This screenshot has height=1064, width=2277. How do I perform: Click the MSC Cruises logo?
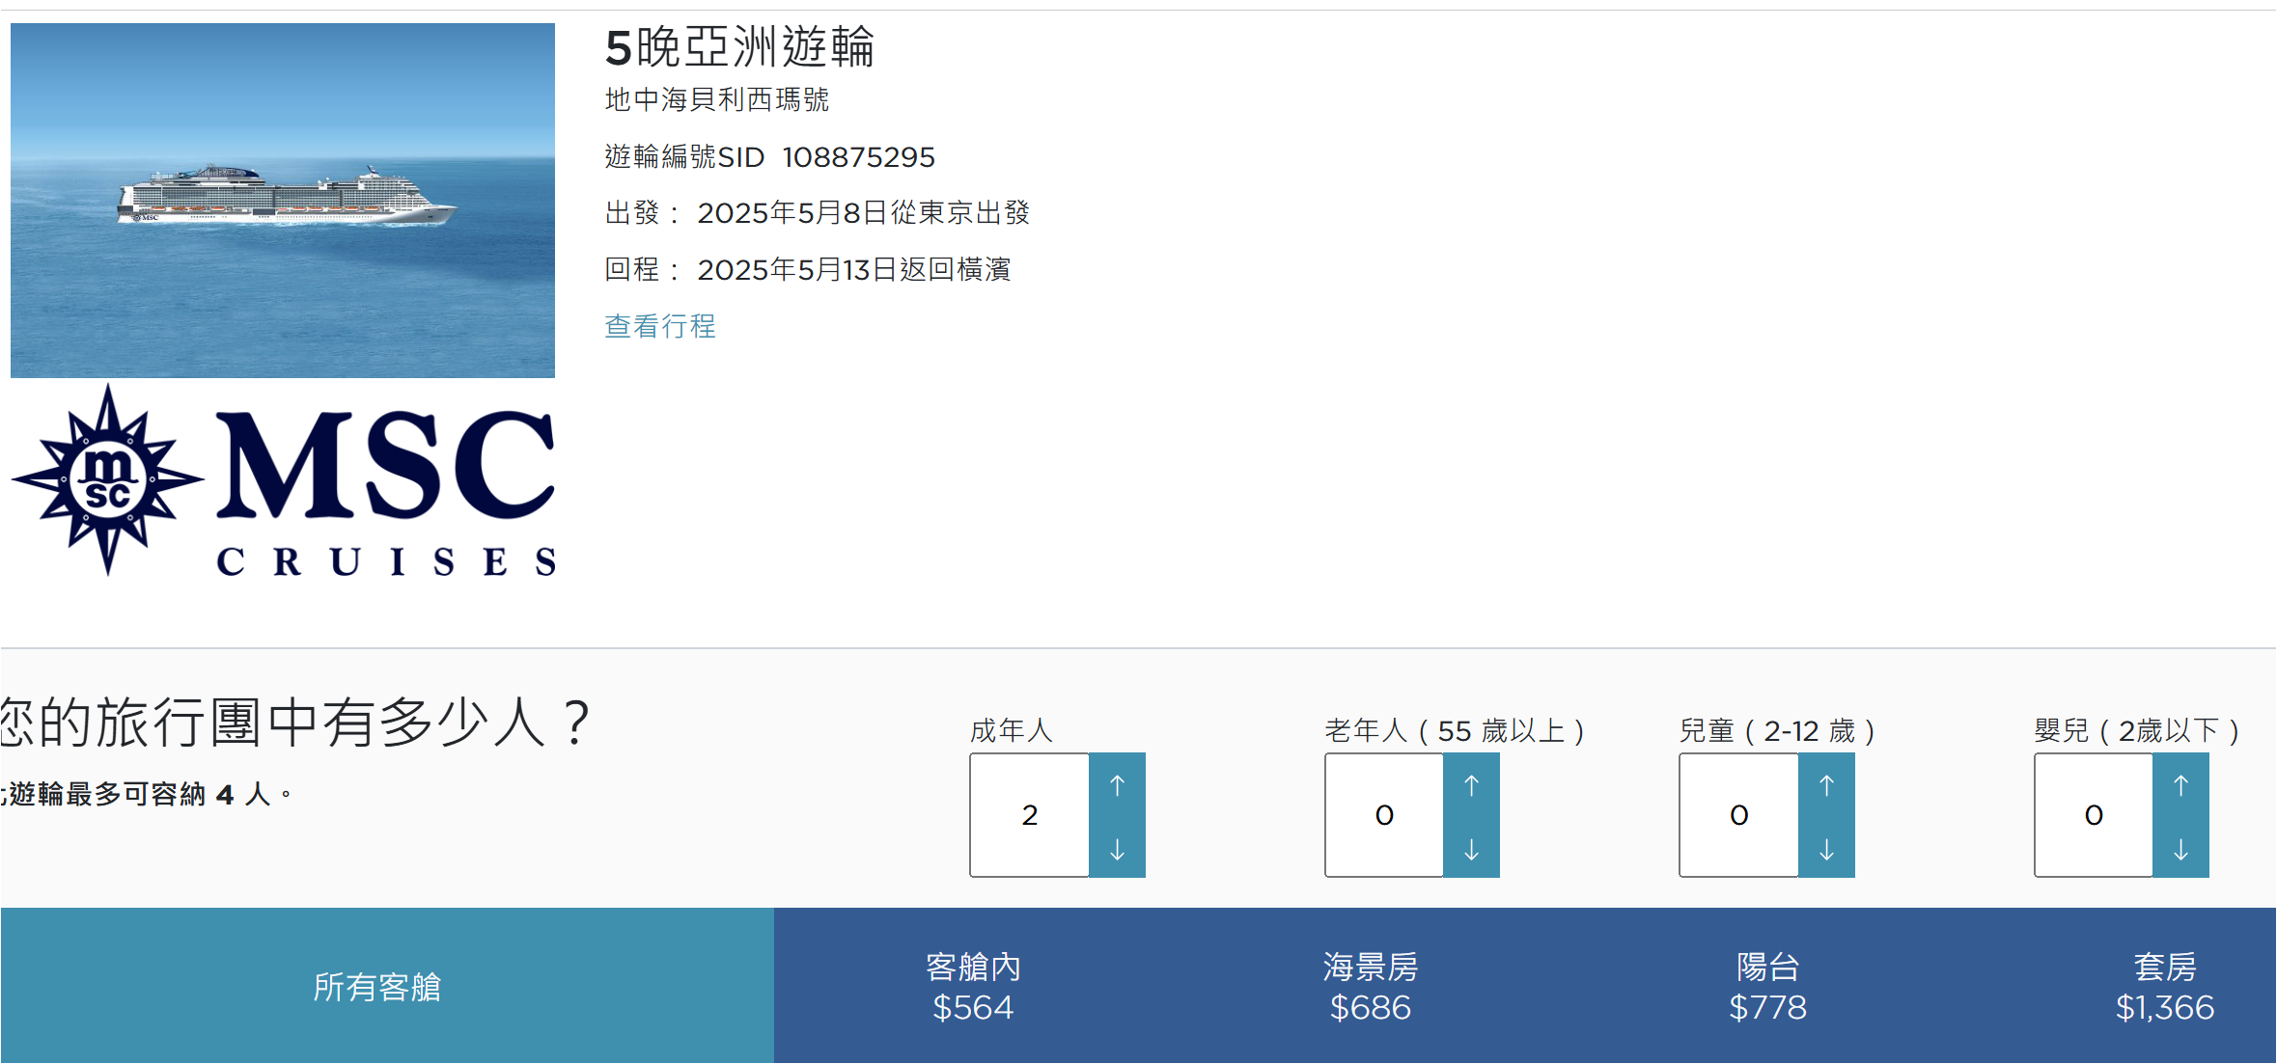(283, 480)
